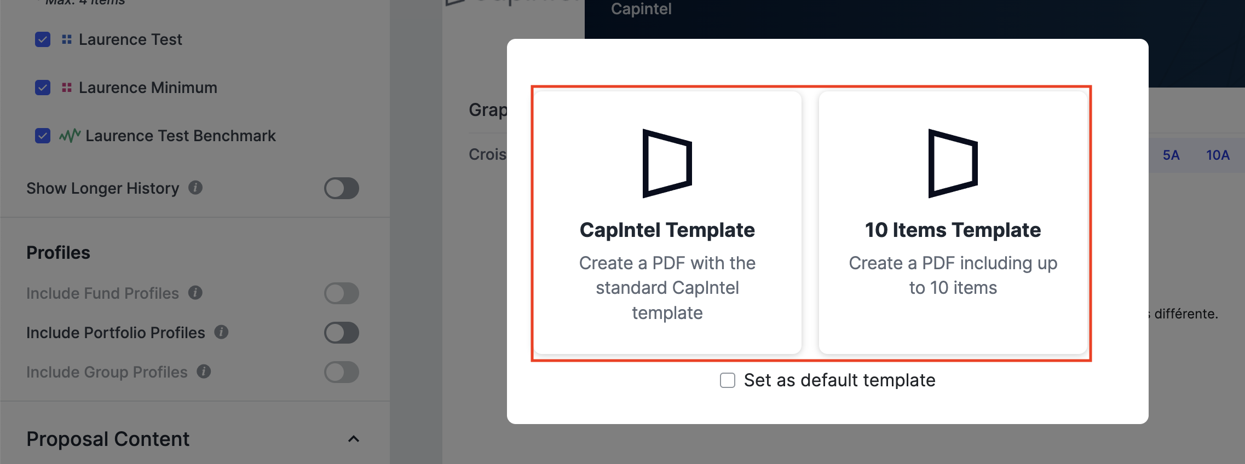This screenshot has width=1245, height=464.
Task: Click info icon beside Include Fund Profiles
Action: pos(195,293)
